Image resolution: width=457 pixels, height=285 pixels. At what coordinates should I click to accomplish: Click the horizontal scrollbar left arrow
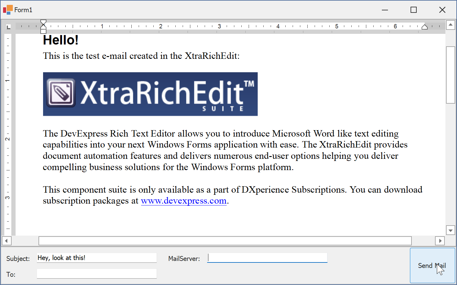[x=7, y=241]
